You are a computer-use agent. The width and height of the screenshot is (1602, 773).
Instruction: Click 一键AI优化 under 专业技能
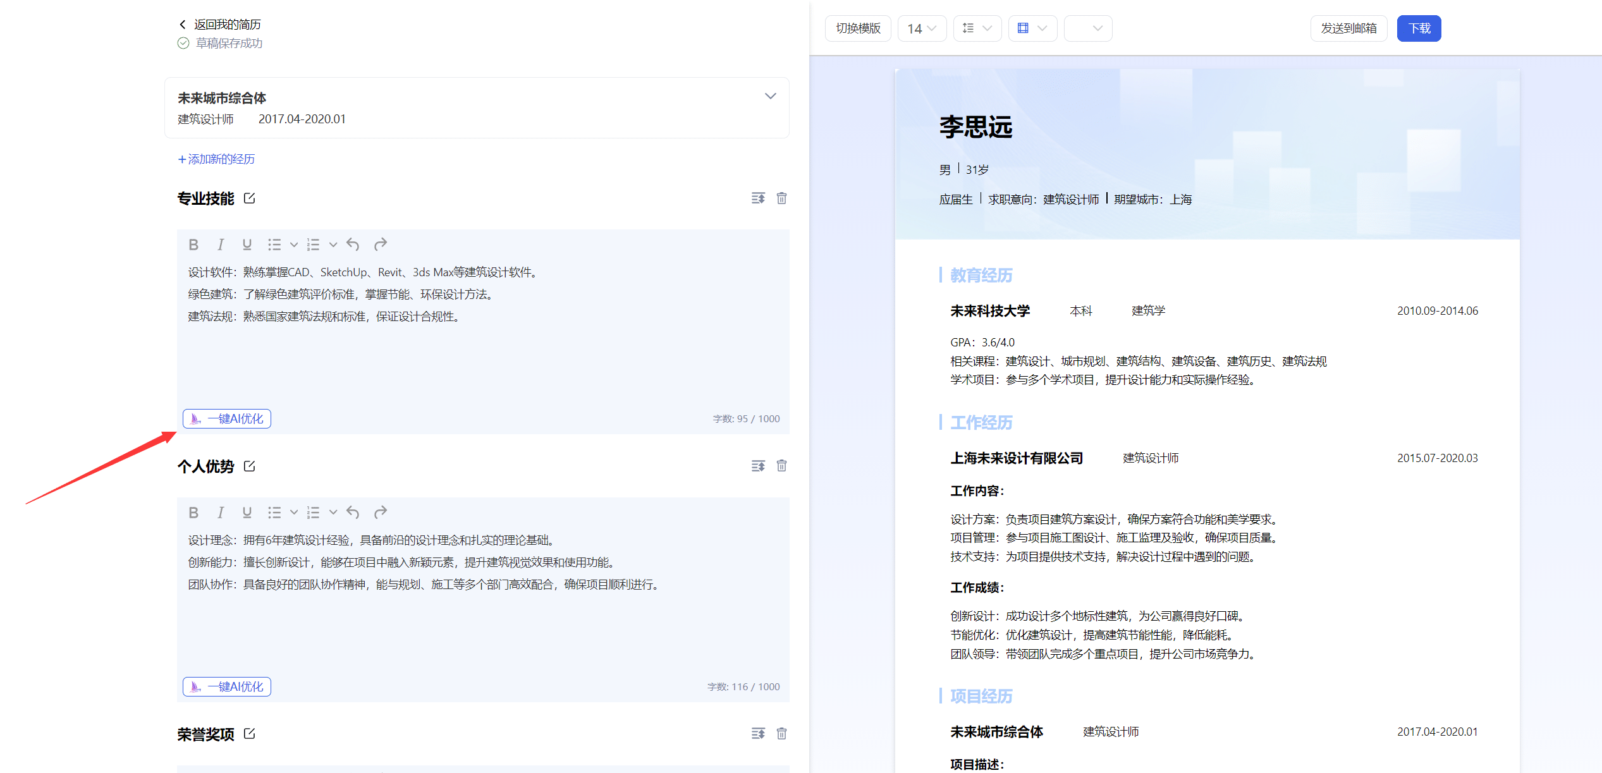[227, 419]
